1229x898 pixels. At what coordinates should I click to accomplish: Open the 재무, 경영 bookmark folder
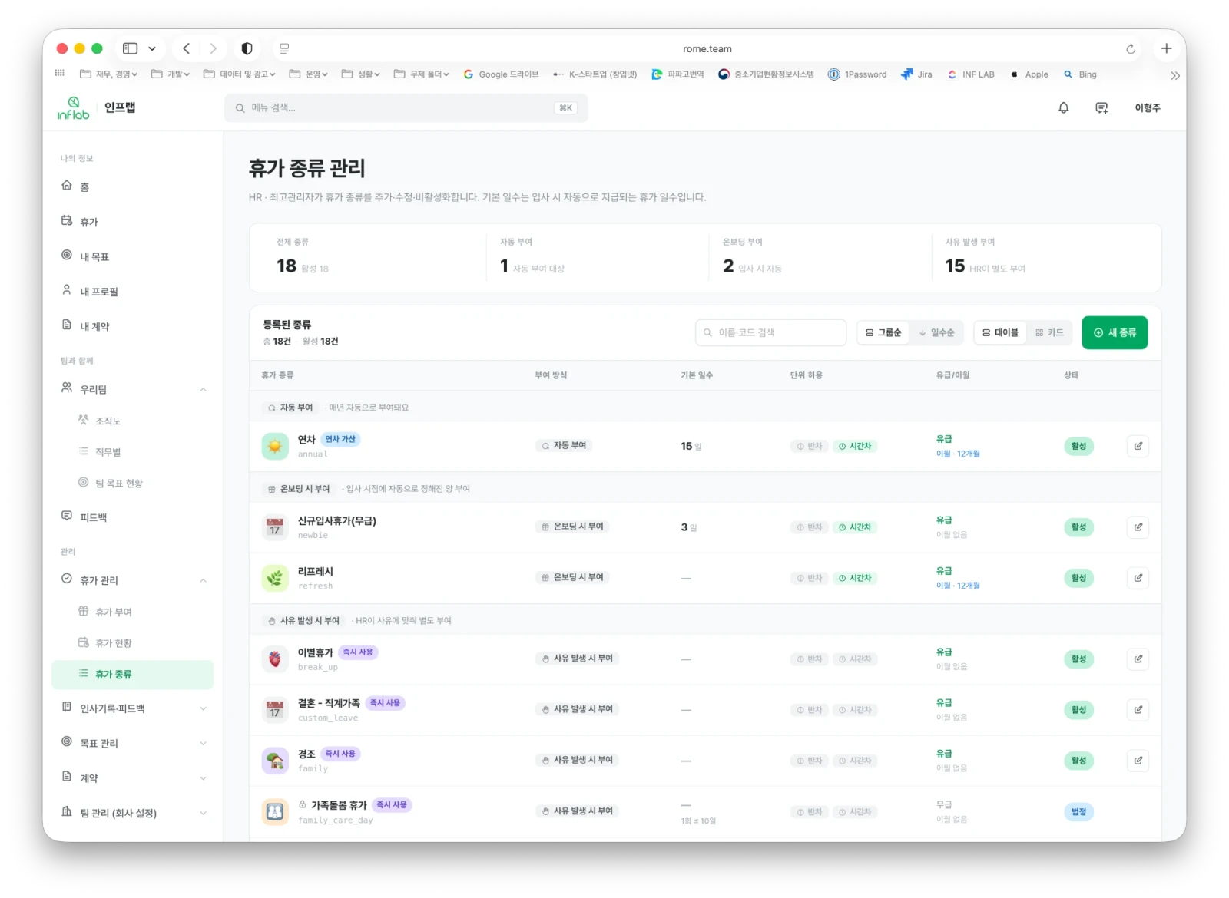point(108,74)
